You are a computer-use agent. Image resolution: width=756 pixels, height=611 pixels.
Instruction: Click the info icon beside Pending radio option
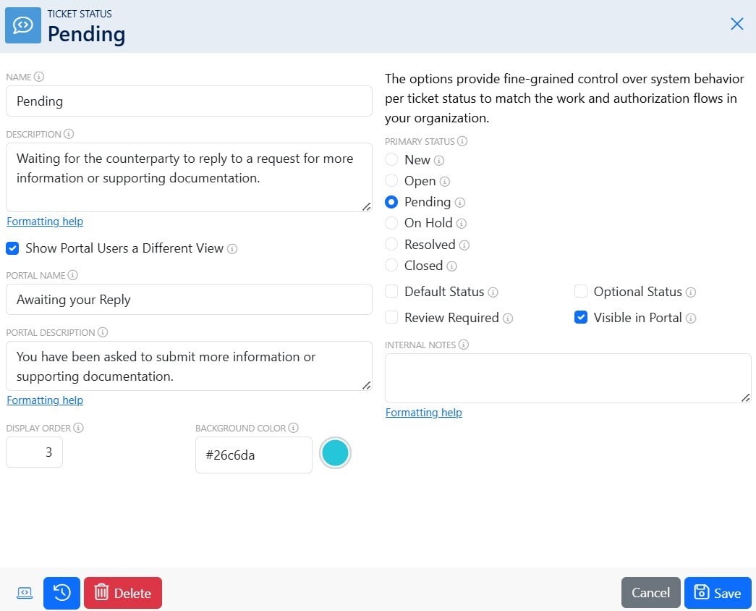coord(460,203)
